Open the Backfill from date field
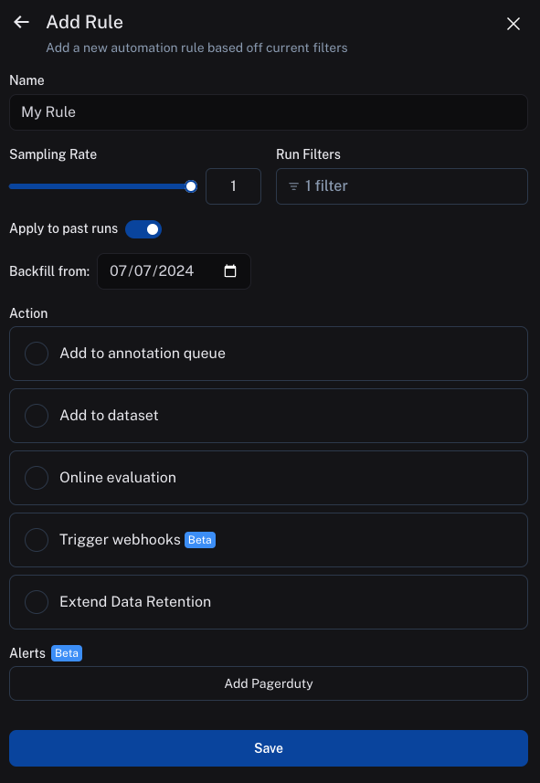The image size is (540, 783). coord(174,271)
